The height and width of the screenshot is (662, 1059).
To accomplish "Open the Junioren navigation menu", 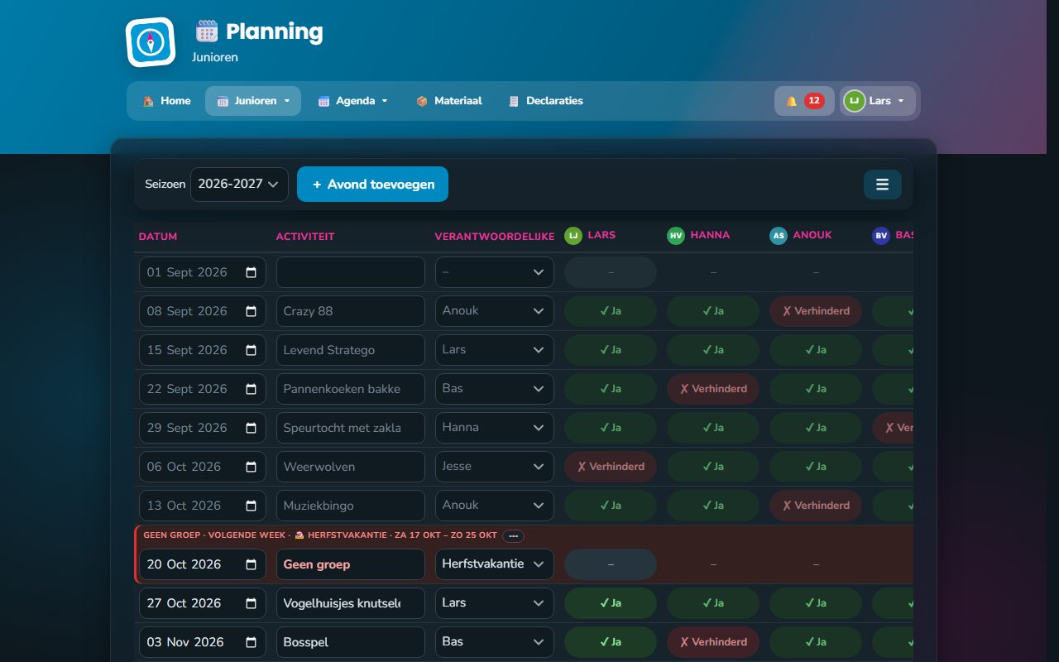I will pyautogui.click(x=253, y=101).
